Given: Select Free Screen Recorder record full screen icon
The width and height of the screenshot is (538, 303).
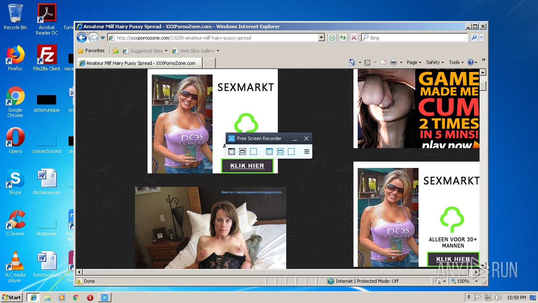Looking at the screenshot, I should click(x=269, y=151).
